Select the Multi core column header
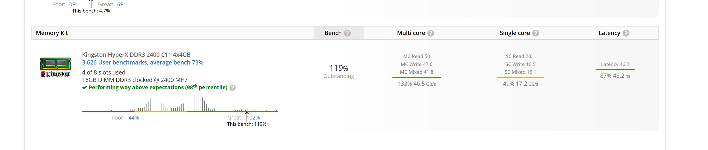The image size is (708, 150). coord(411,33)
